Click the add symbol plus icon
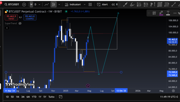The width and height of the screenshot is (180, 102). [x=24, y=5]
